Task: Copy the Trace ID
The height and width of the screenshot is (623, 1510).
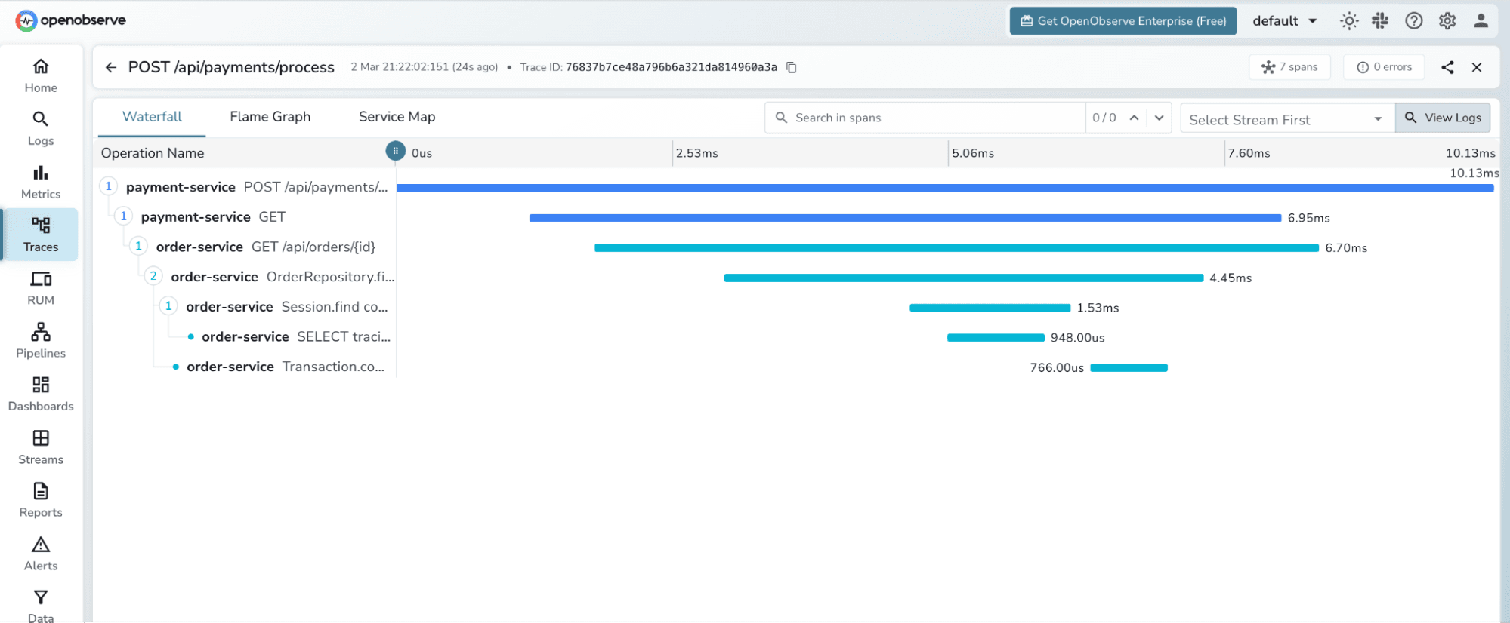Action: (792, 67)
